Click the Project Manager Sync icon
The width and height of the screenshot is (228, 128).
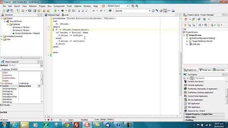tap(206, 25)
